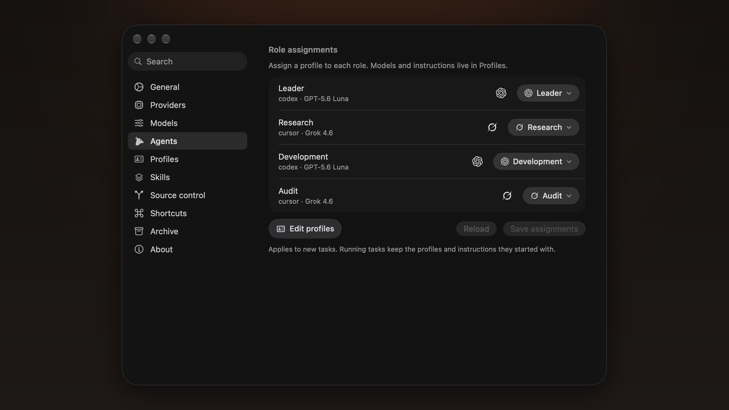Viewport: 729px width, 410px height.
Task: Show the Shortcuts settings
Action: click(x=187, y=213)
